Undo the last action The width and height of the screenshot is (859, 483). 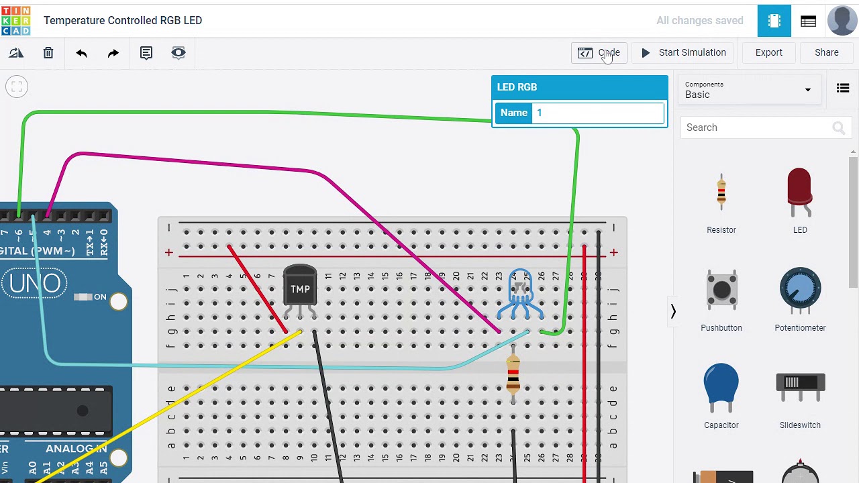(81, 53)
